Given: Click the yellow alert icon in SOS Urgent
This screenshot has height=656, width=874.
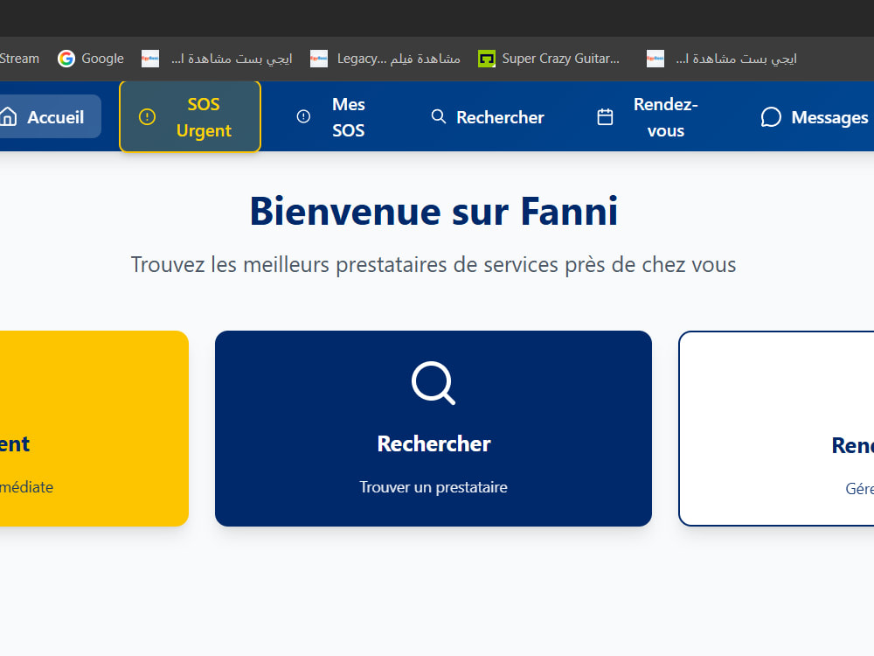Looking at the screenshot, I should 147,116.
